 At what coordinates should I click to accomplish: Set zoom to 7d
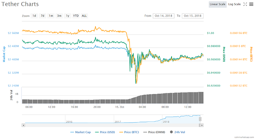[43, 16]
